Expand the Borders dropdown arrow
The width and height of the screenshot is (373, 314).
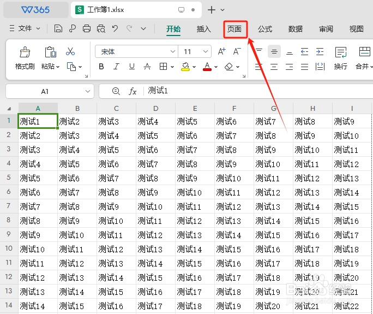pyautogui.click(x=172, y=67)
